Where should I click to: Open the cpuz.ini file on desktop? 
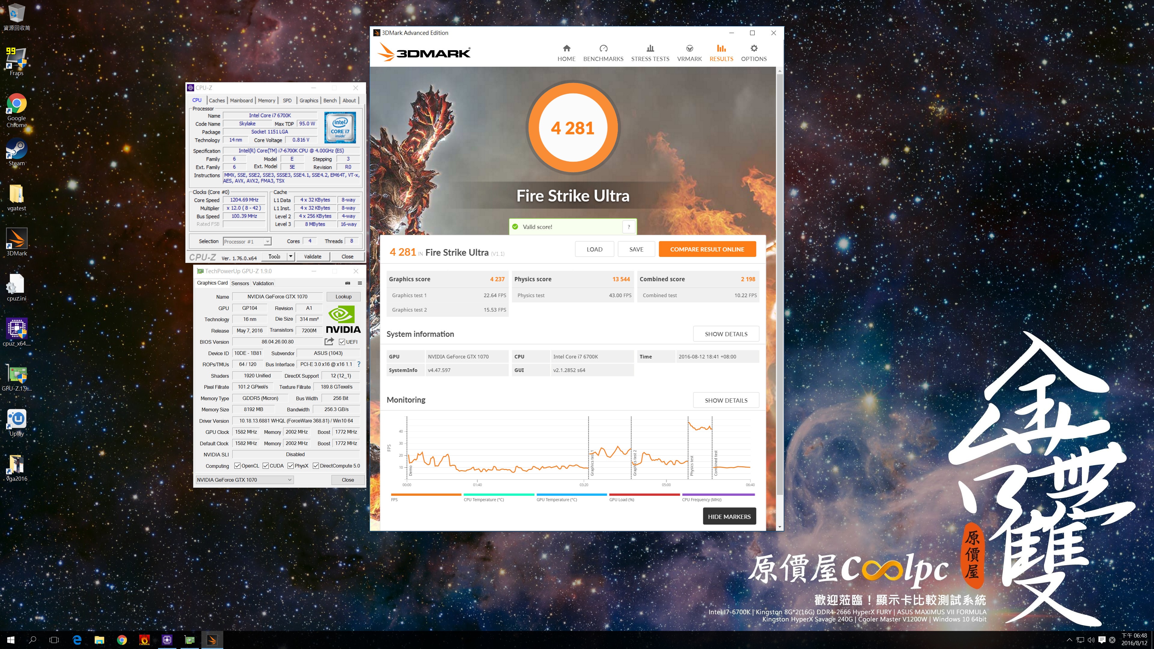click(x=17, y=287)
